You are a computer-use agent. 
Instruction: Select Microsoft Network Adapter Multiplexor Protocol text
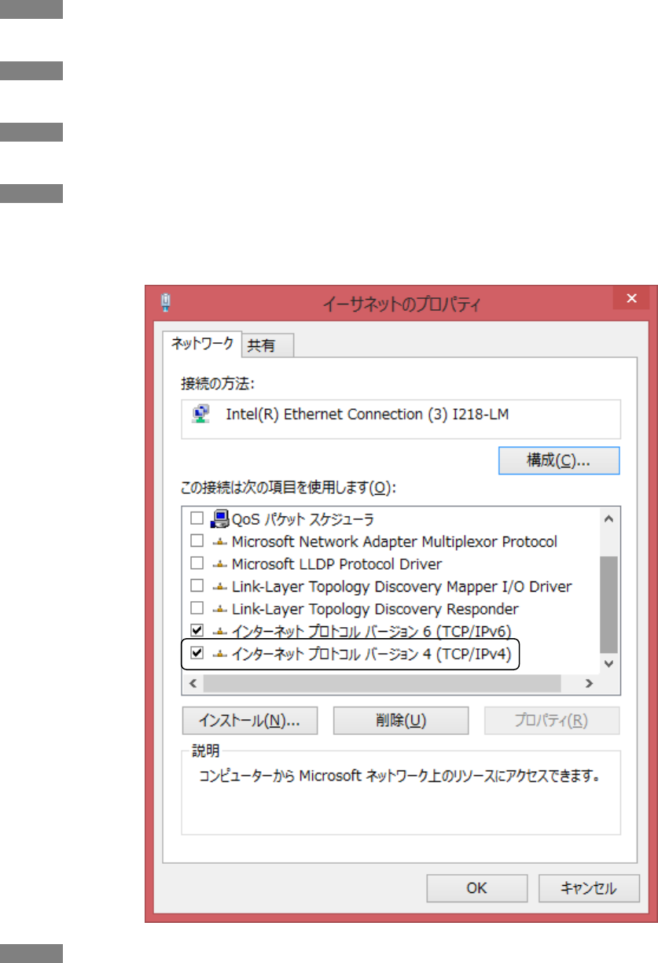click(395, 542)
